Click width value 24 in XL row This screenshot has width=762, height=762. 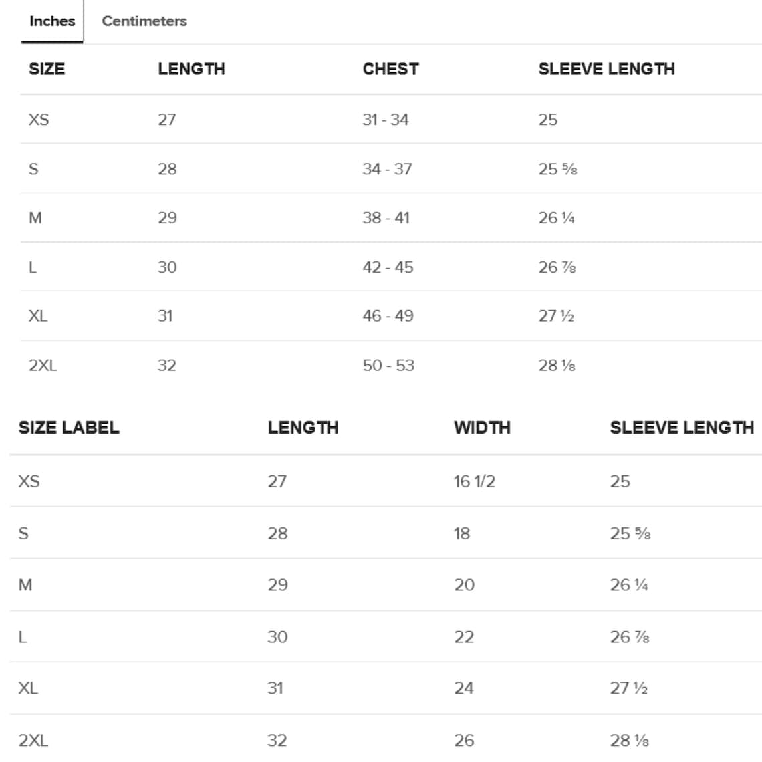[464, 688]
